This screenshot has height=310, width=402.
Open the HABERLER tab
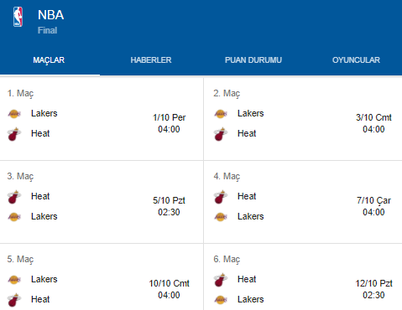[x=151, y=60]
